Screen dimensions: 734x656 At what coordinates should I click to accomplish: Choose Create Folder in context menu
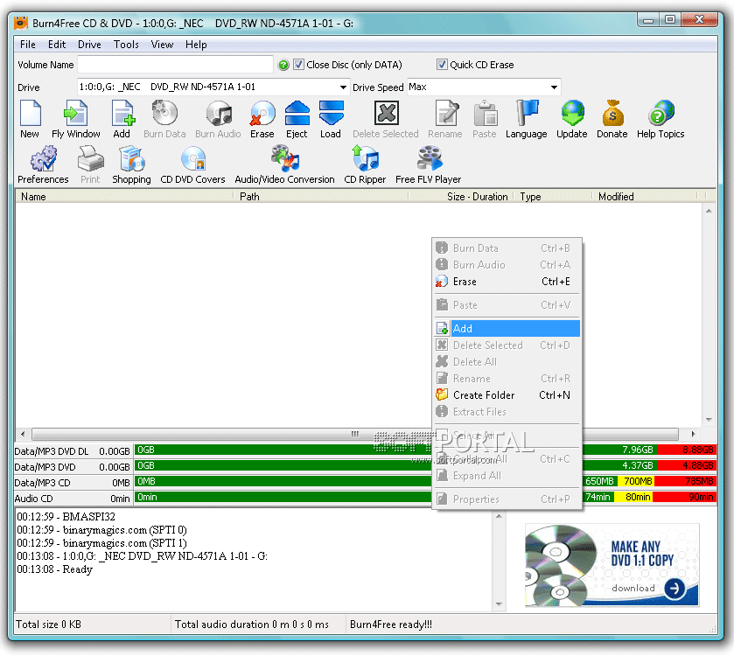point(484,395)
